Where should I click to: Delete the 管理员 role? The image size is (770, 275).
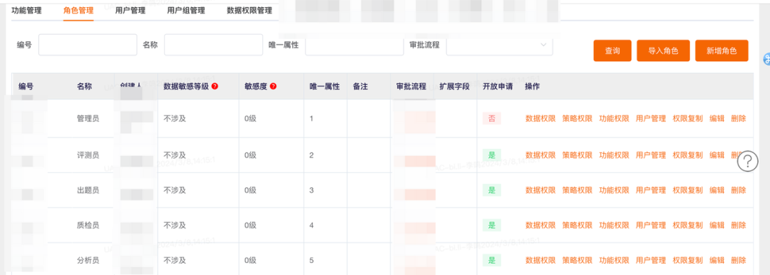point(739,118)
